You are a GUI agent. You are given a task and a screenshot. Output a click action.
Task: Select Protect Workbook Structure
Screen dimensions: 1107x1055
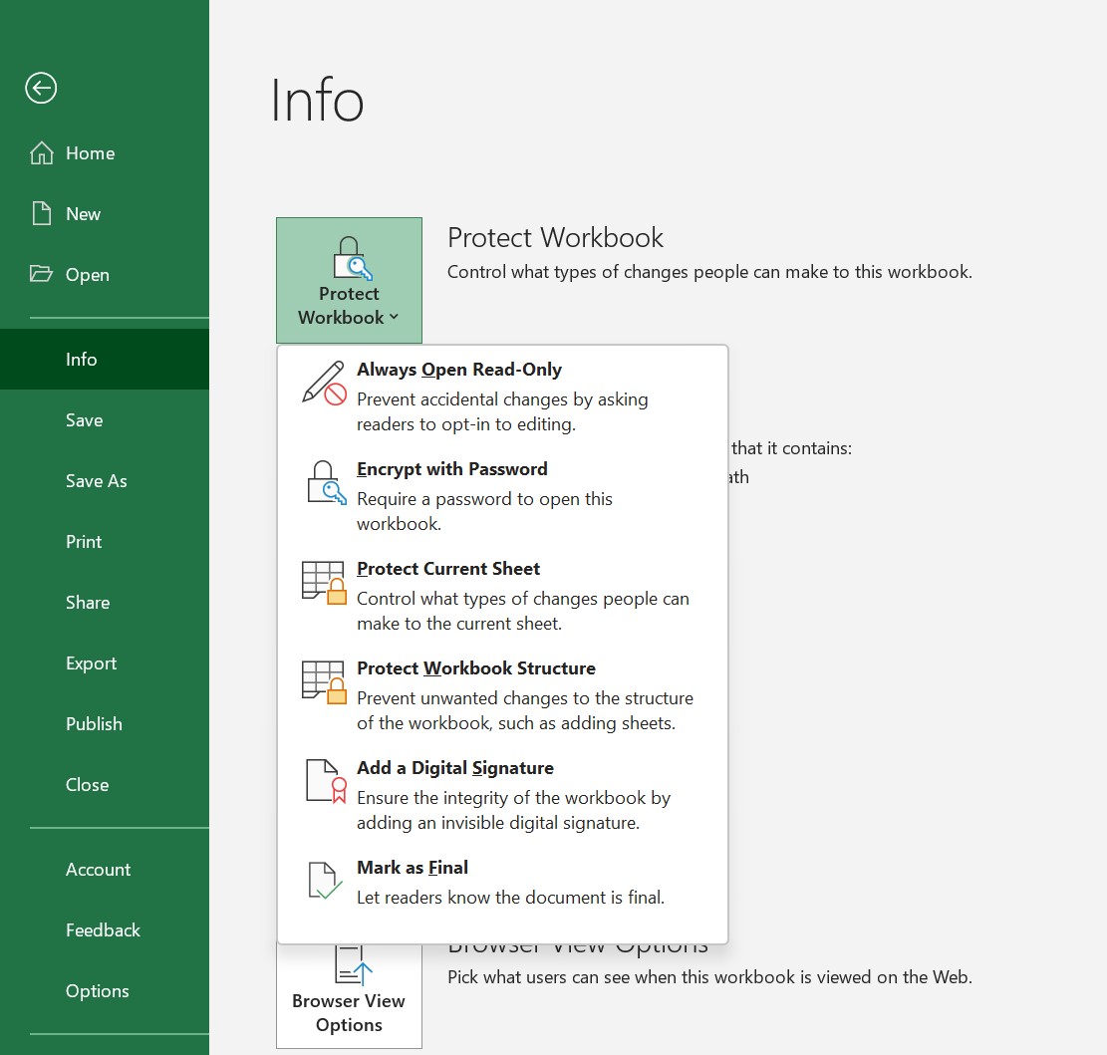[476, 667]
